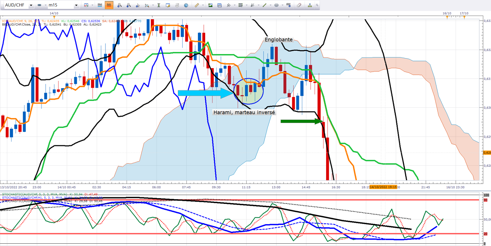Click the 'Harami, marteau inversé' chart annotation
The image size is (491, 246).
point(244,112)
